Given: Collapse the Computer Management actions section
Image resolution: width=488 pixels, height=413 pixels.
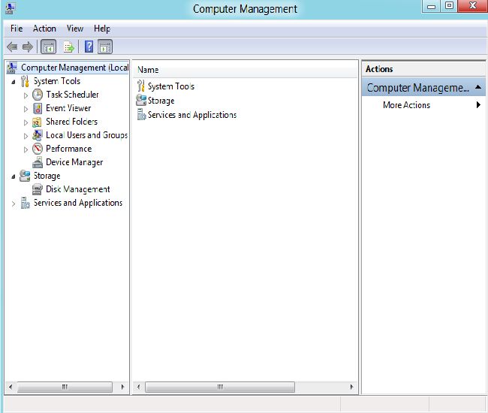Looking at the screenshot, I should (x=478, y=87).
